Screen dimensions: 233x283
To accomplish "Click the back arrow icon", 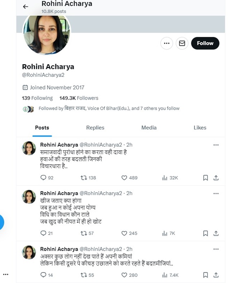I will tap(25, 7).
